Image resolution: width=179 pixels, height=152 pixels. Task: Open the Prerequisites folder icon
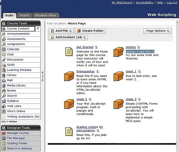tap(69, 76)
